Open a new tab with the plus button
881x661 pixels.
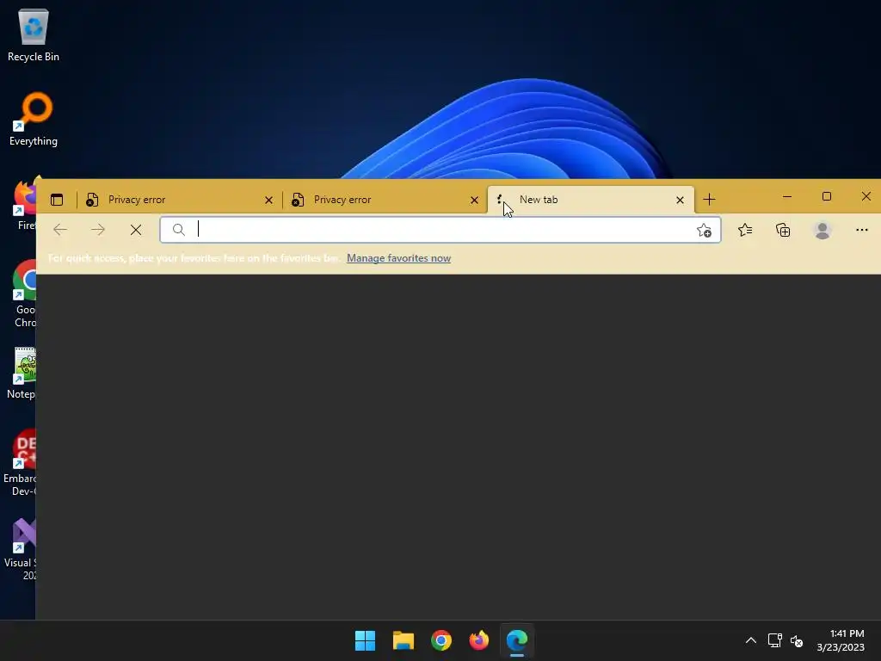point(709,200)
